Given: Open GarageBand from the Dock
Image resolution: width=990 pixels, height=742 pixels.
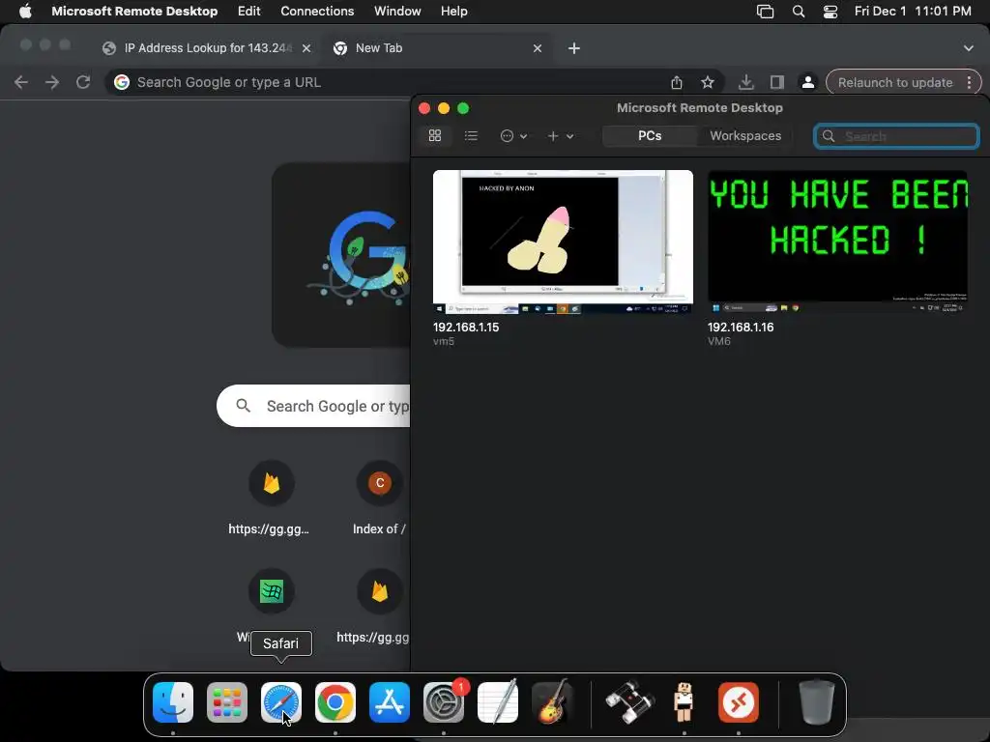Looking at the screenshot, I should coord(552,702).
